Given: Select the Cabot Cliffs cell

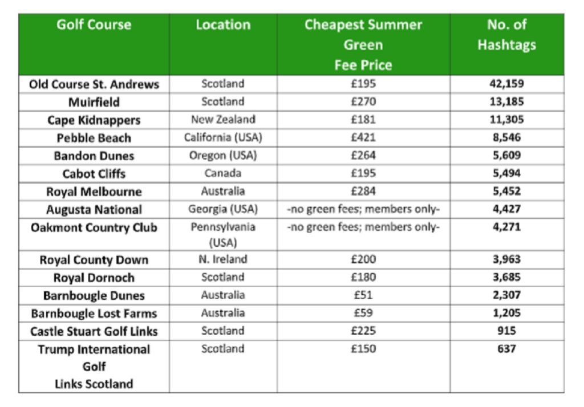Looking at the screenshot, I should (94, 173).
